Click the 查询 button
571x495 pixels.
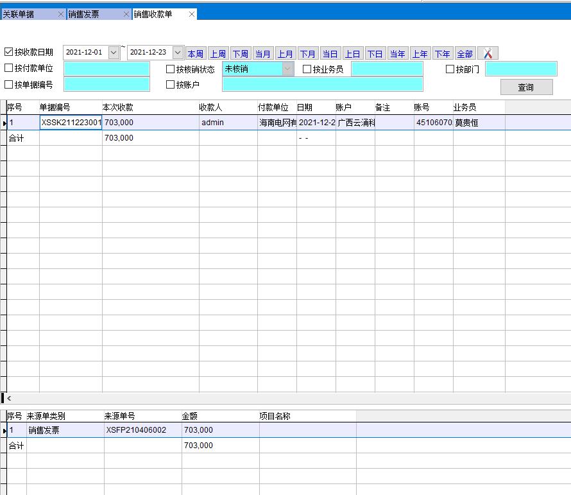[526, 87]
